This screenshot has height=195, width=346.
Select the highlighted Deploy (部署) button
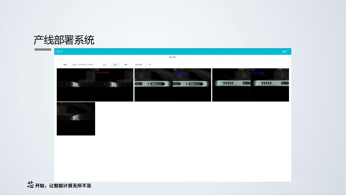(x=115, y=64)
